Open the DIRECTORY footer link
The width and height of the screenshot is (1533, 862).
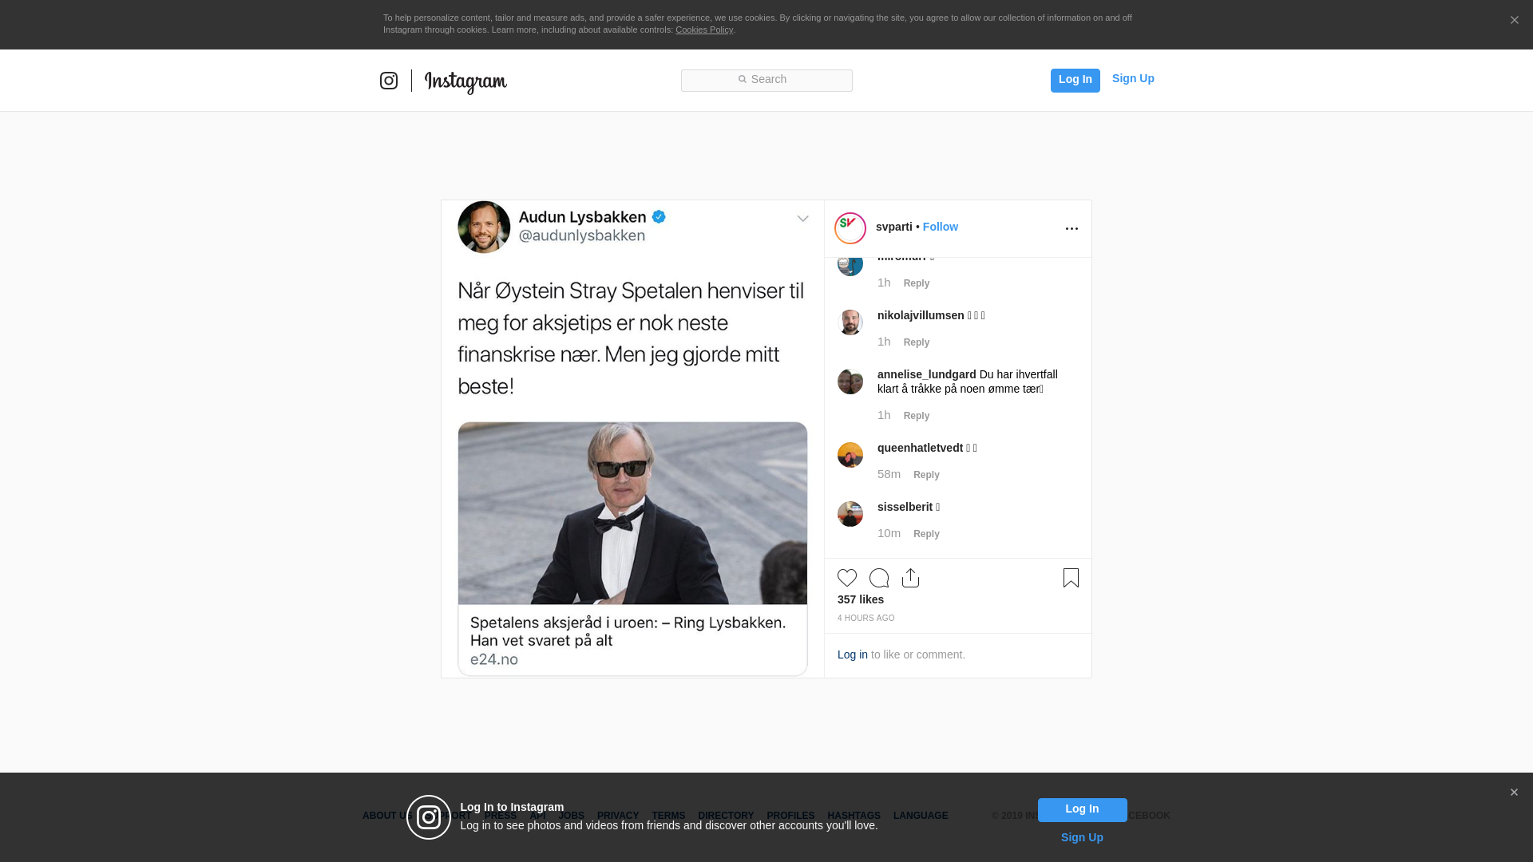(x=726, y=816)
